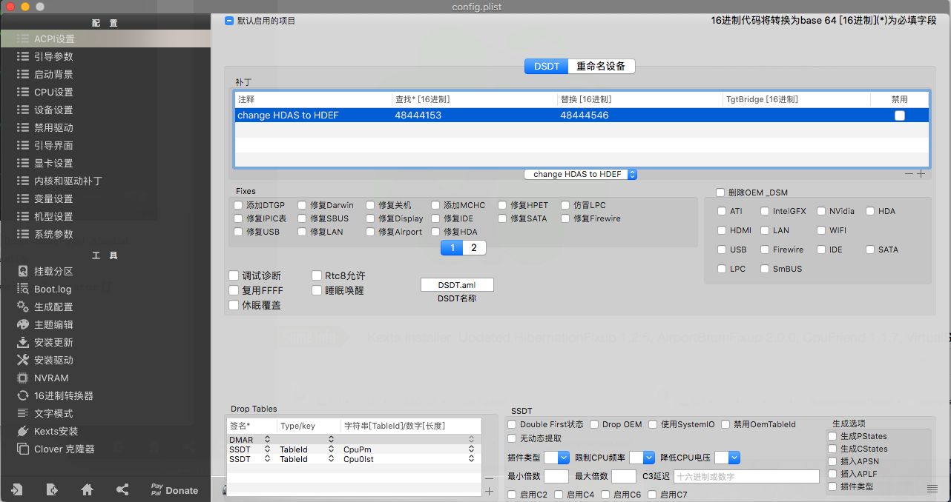Enable the 修复USB fix
Image resolution: width=951 pixels, height=502 pixels.
[x=238, y=232]
